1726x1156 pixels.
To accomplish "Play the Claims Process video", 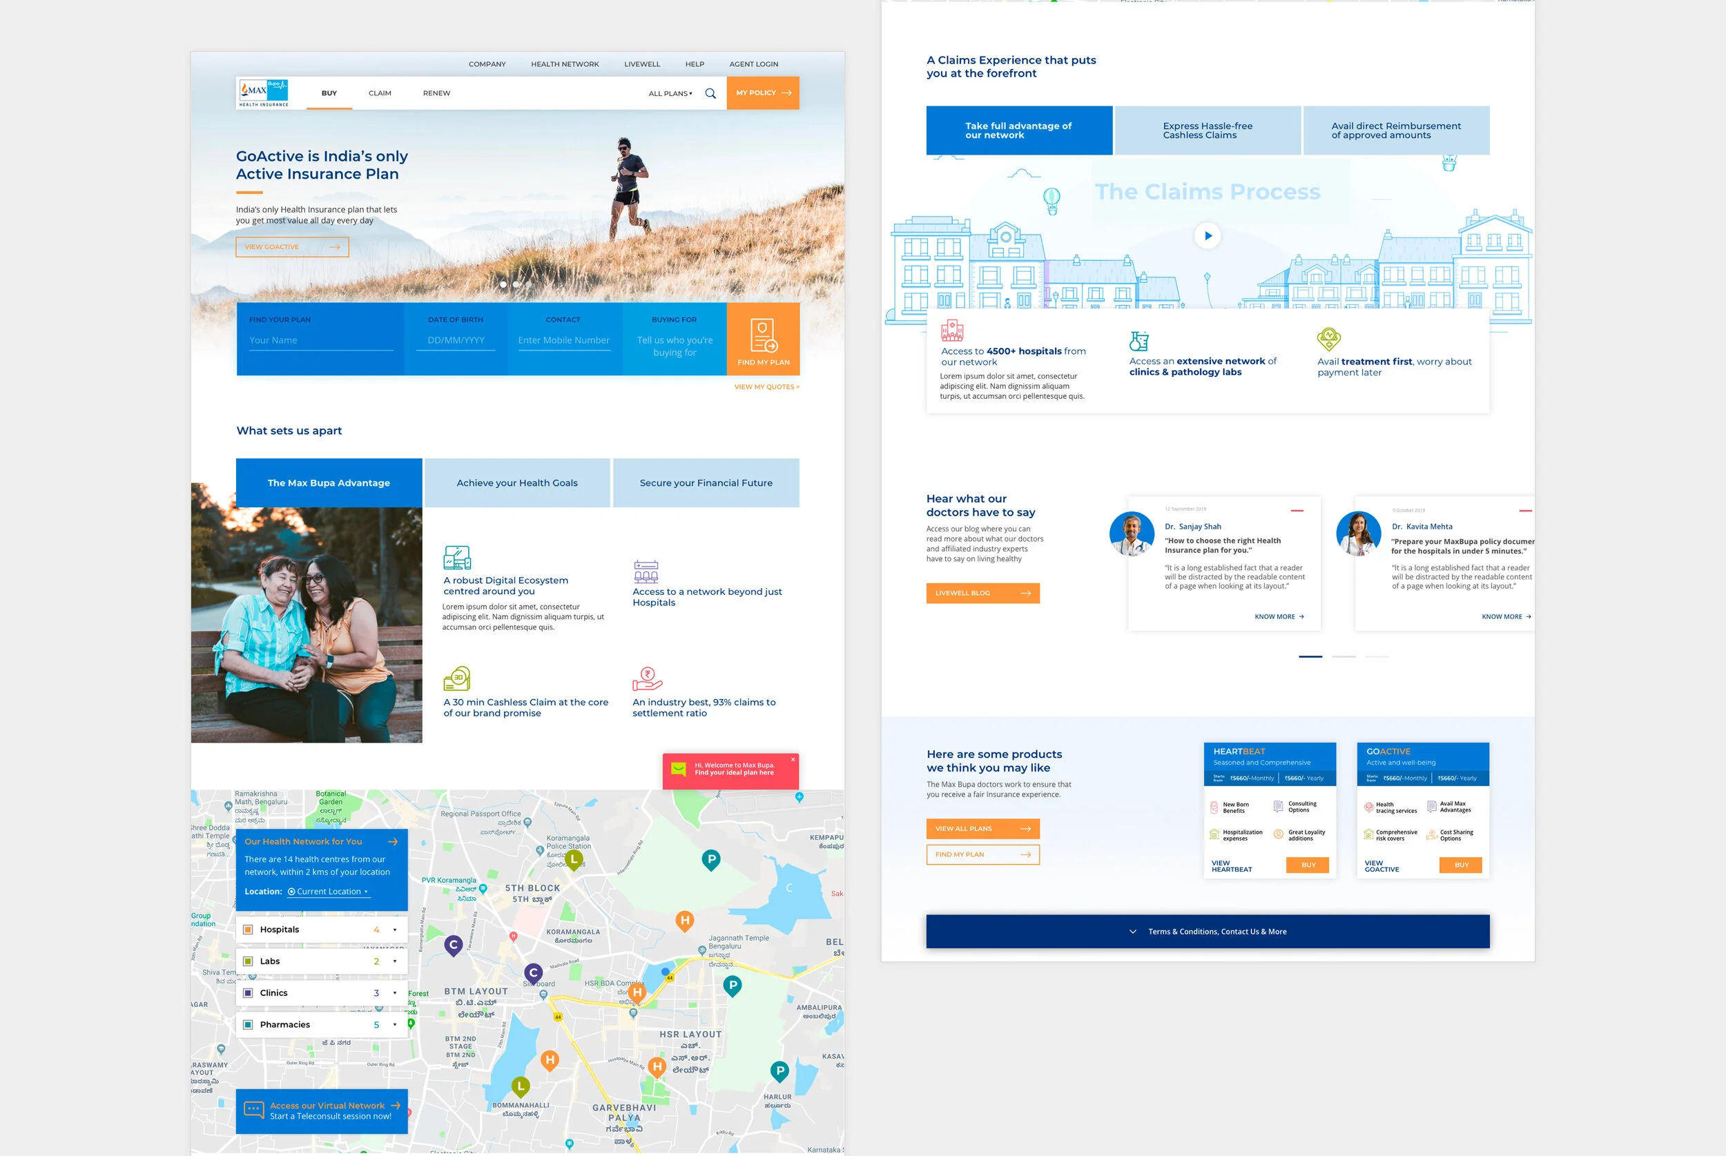I will pos(1207,236).
